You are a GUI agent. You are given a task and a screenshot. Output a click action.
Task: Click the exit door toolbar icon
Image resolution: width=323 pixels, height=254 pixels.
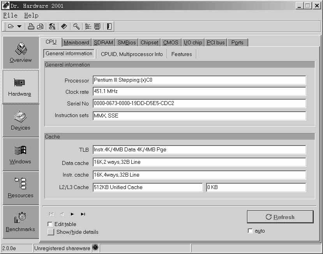(x=109, y=26)
